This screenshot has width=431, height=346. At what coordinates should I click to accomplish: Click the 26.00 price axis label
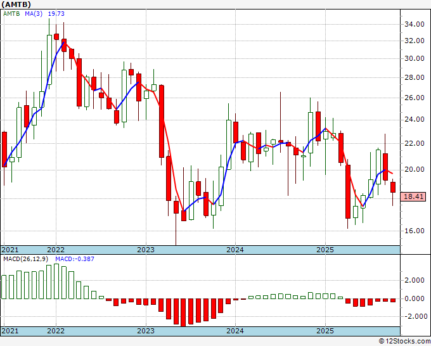click(x=414, y=98)
